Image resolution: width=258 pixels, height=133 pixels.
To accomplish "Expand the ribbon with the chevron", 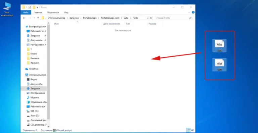I will [189, 12].
